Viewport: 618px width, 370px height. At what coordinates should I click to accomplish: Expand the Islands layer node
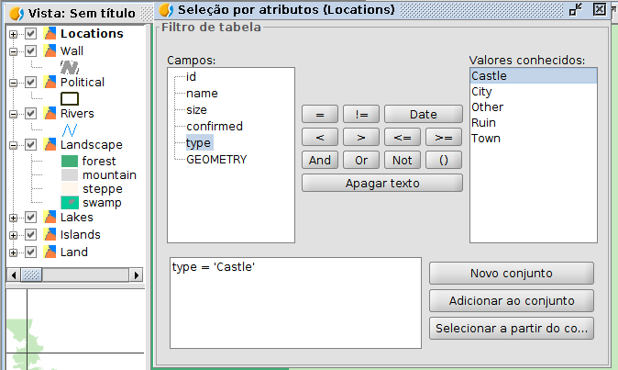pyautogui.click(x=14, y=235)
